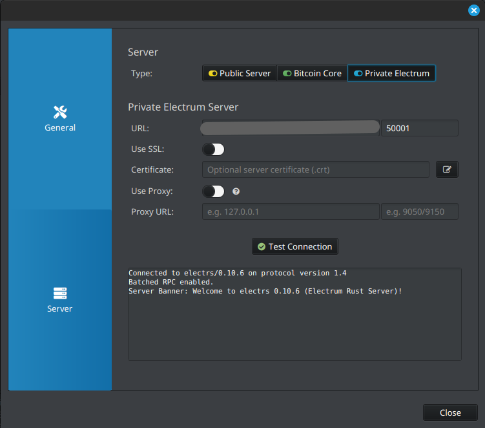Select Private Electrum server type
Screen dimensions: 485x428
pos(391,74)
